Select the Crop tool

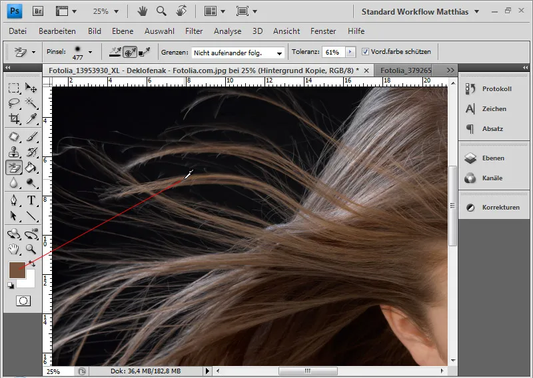tap(14, 118)
